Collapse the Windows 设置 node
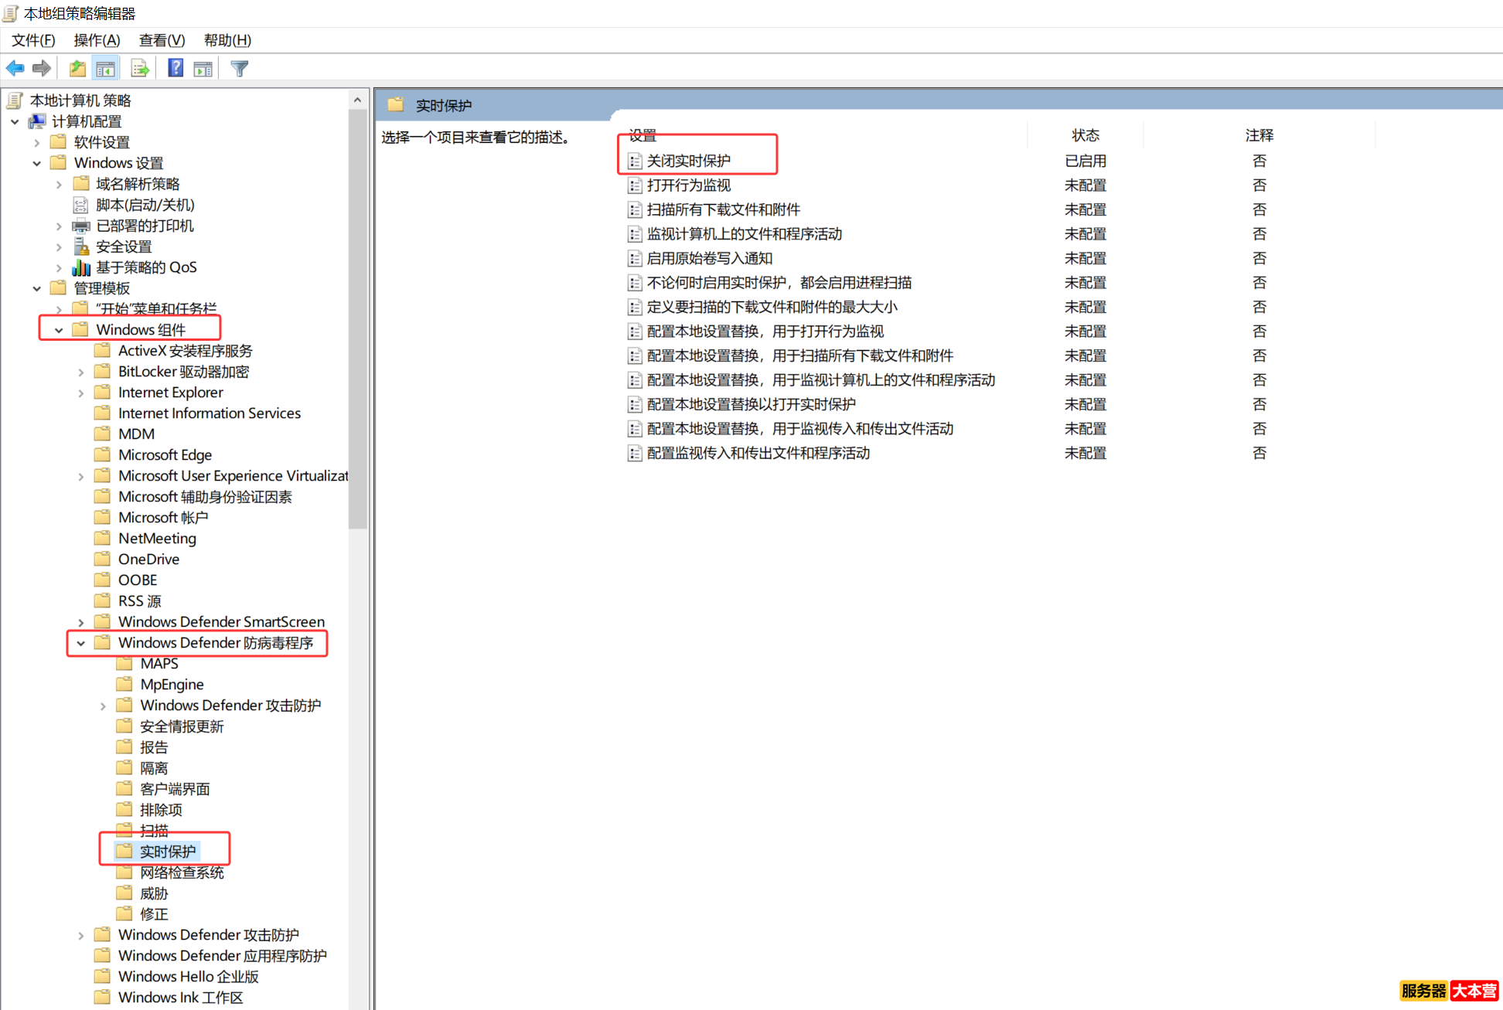Screen dimensions: 1503x1010 tap(36, 163)
